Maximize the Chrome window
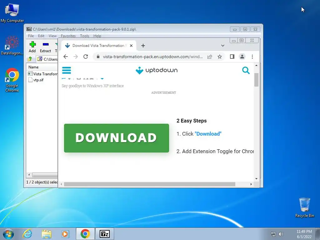The height and width of the screenshot is (240, 320). [x=242, y=40]
